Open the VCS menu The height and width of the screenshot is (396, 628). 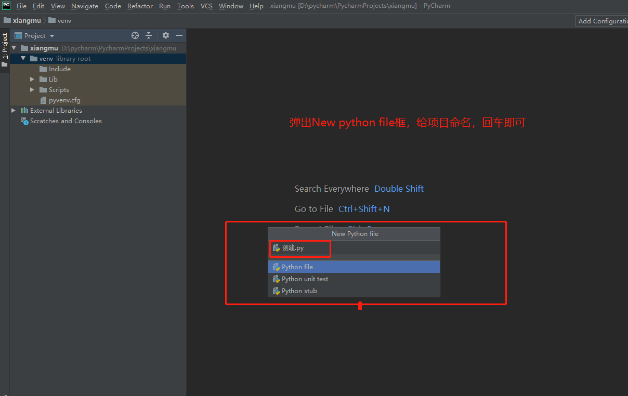[206, 6]
